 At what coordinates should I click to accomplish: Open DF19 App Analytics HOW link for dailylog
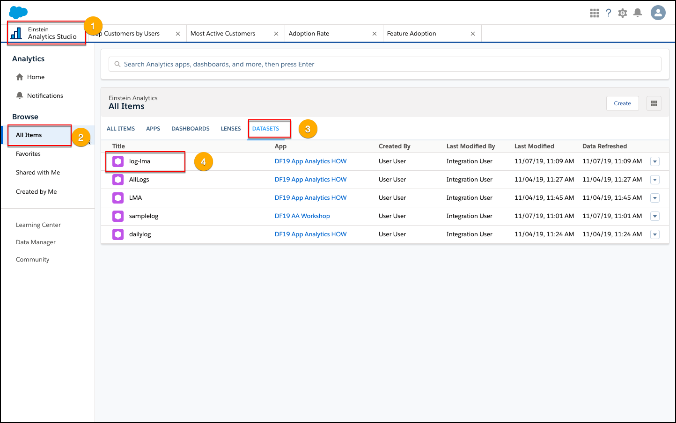[x=311, y=234]
